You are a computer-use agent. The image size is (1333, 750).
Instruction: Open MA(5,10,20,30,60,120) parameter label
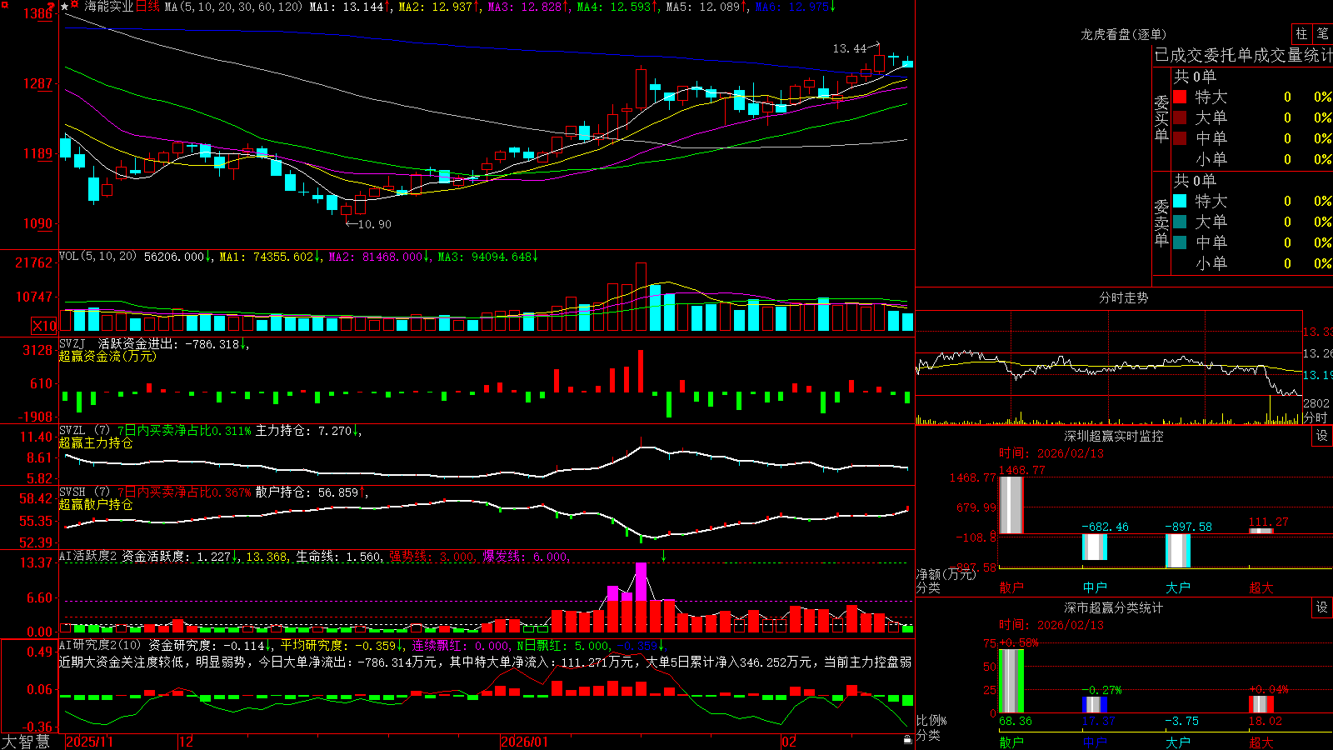[x=233, y=7]
